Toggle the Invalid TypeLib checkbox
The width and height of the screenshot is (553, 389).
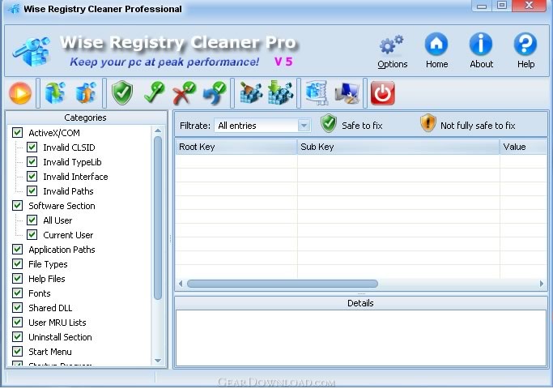tap(32, 162)
